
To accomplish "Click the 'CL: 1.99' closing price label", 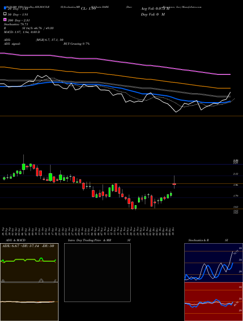I will tap(88, 9).
